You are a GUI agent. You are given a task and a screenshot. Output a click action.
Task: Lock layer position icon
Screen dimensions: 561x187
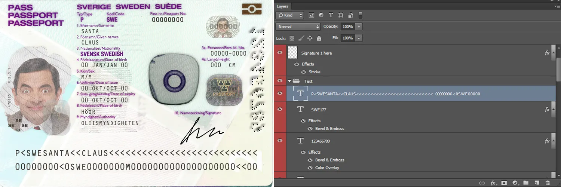(310, 38)
